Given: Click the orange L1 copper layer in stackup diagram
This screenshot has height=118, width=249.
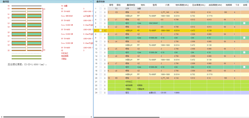Looking at the screenshot, I should 26,14.
